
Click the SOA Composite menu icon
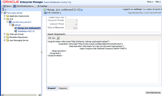(45, 13)
